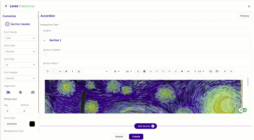Viewport: 254px width, 140px height.
Task: Click the indent icon in the toolbar
Action: coord(176,71)
